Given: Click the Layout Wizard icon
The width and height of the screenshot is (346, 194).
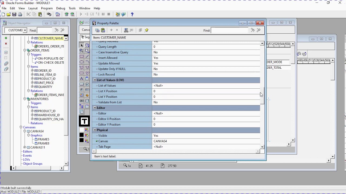Looking at the screenshot, I should 124,14.
